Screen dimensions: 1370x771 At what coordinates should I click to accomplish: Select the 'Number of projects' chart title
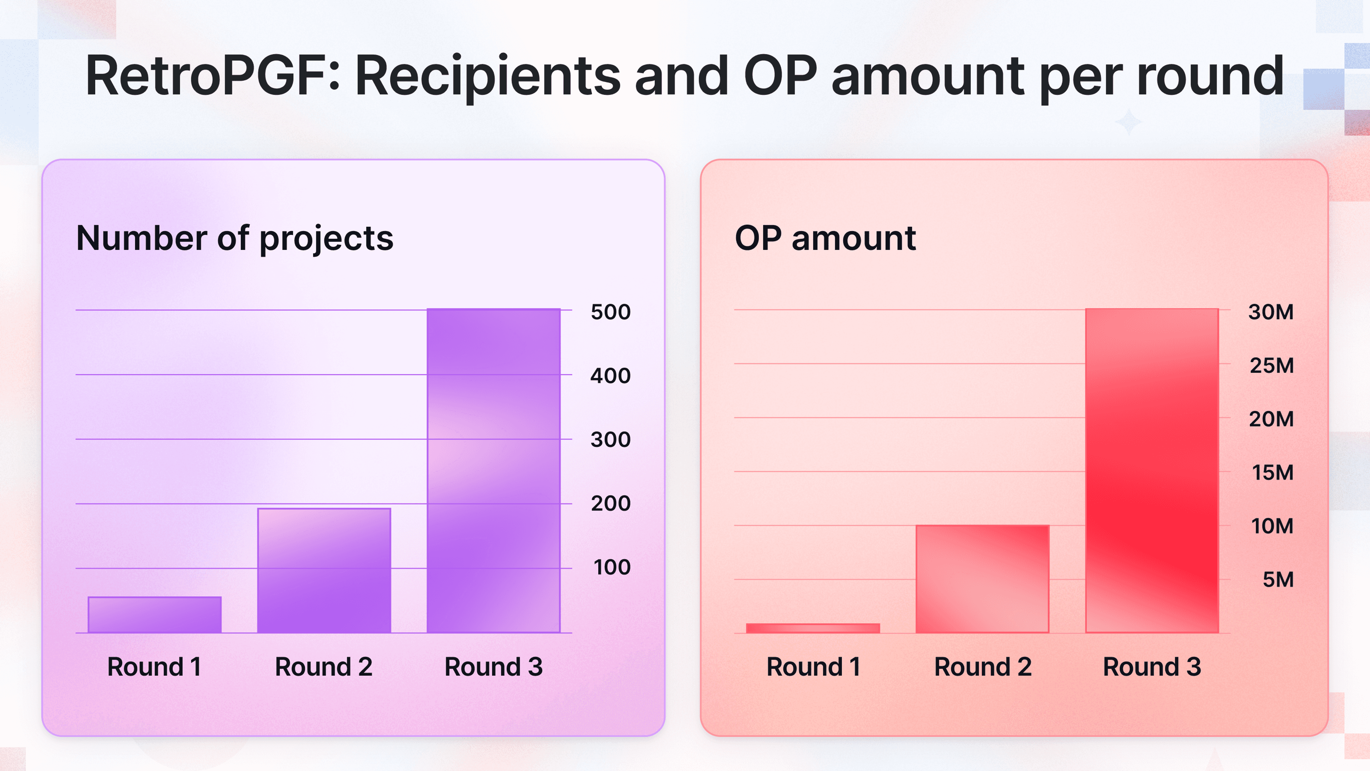pos(234,238)
